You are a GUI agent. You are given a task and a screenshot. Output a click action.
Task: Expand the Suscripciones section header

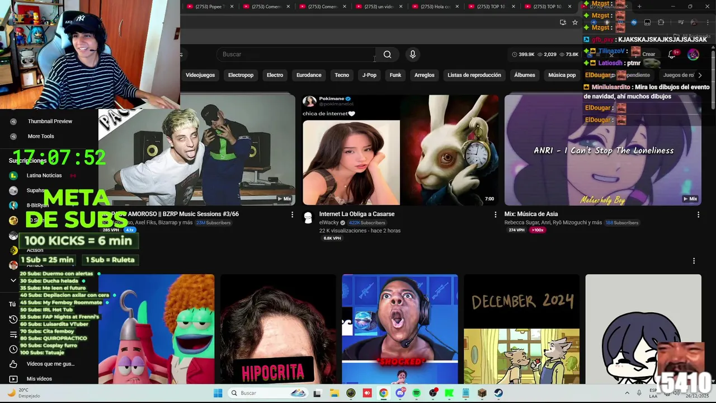pos(32,161)
